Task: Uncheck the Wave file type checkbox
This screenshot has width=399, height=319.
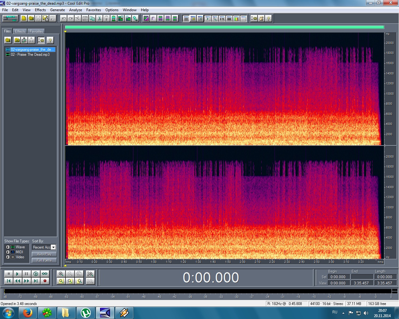Action: point(8,247)
